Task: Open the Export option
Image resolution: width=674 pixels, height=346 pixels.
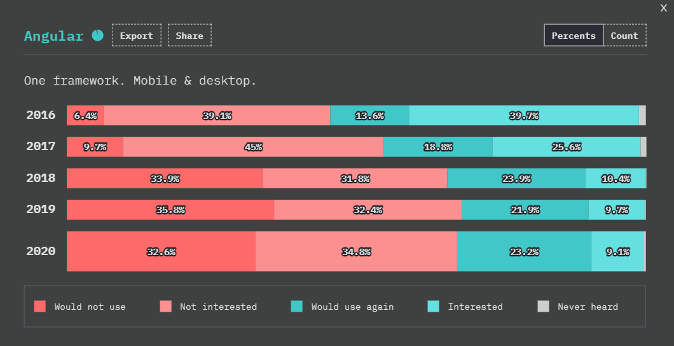Action: (137, 35)
